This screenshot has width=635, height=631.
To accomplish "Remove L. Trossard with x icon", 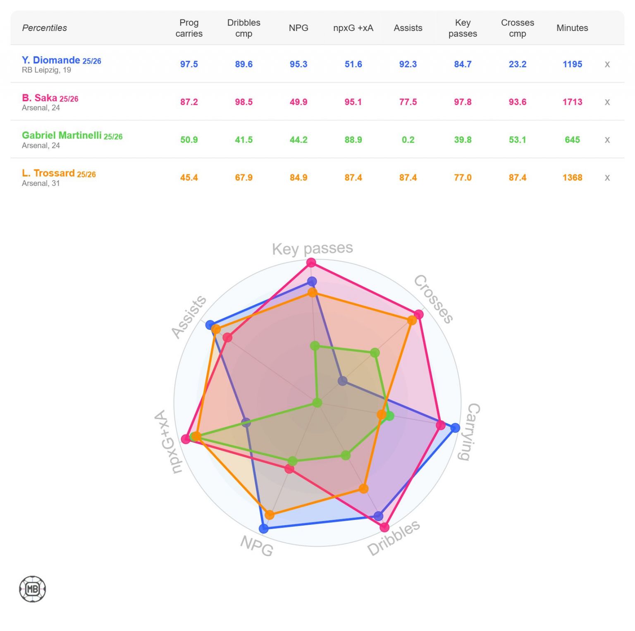I will pyautogui.click(x=607, y=178).
